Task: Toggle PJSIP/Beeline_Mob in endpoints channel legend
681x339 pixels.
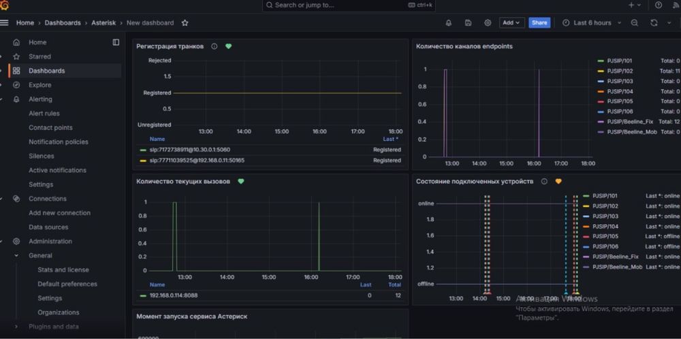Action: [632, 131]
